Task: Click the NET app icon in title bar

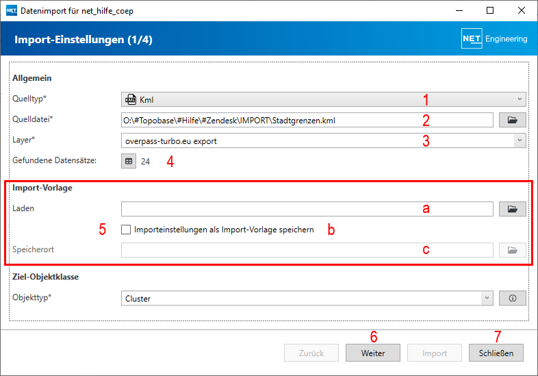Action: tap(12, 11)
